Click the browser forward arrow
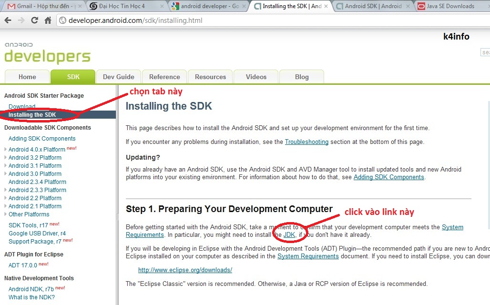The image size is (490, 305). tap(21, 20)
